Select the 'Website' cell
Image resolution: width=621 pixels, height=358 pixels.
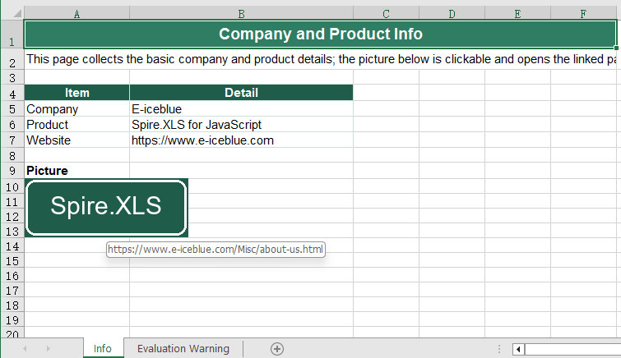(76, 140)
